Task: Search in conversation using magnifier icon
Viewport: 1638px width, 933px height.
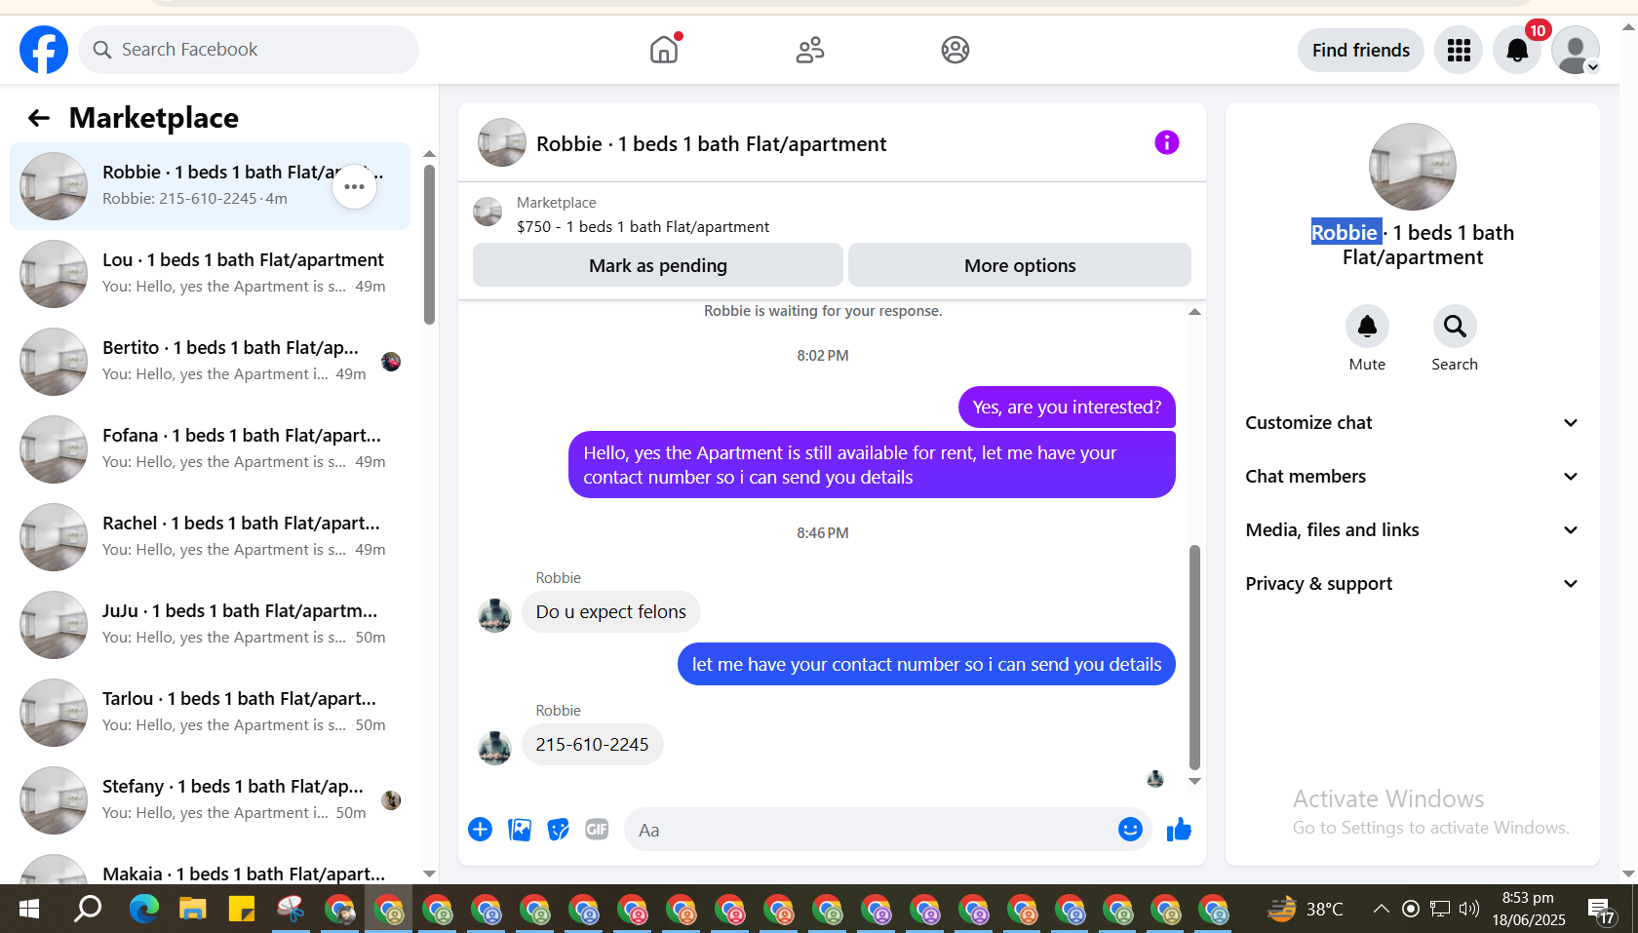Action: click(x=1455, y=327)
